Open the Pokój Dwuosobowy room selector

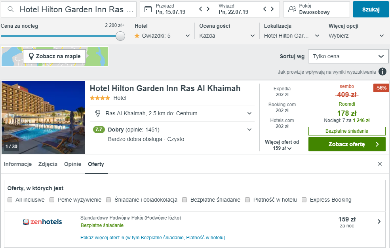(x=316, y=9)
